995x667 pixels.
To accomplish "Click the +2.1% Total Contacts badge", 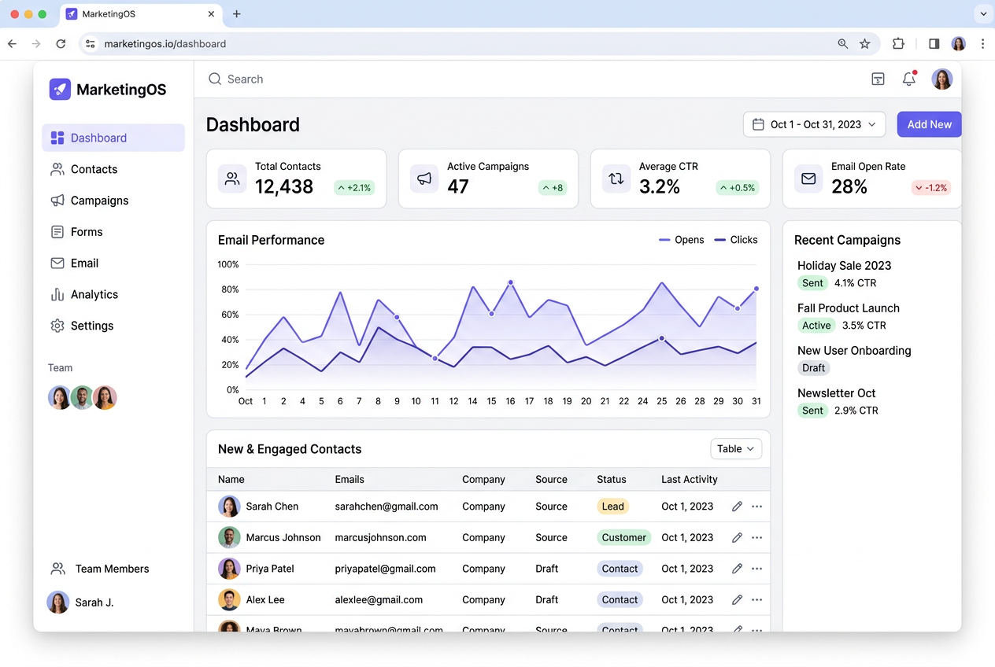I will click(x=354, y=188).
